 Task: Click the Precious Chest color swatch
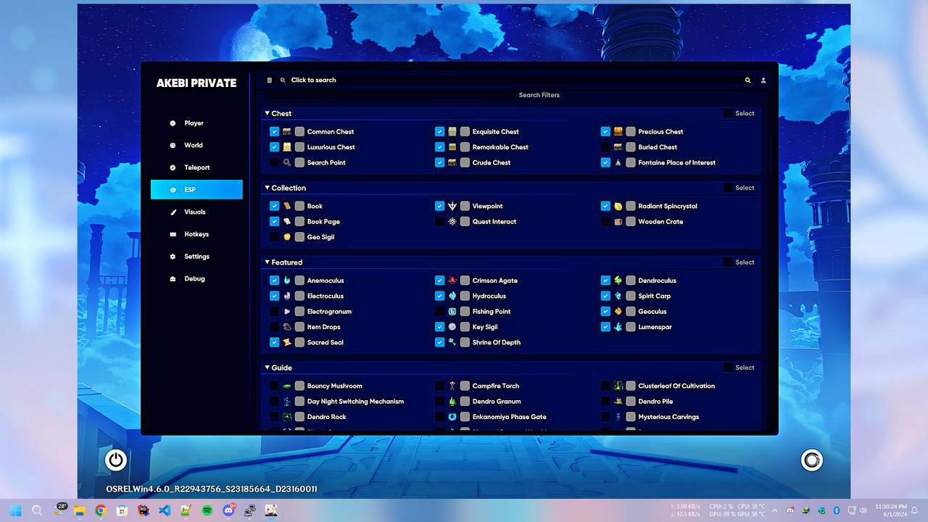click(x=631, y=132)
